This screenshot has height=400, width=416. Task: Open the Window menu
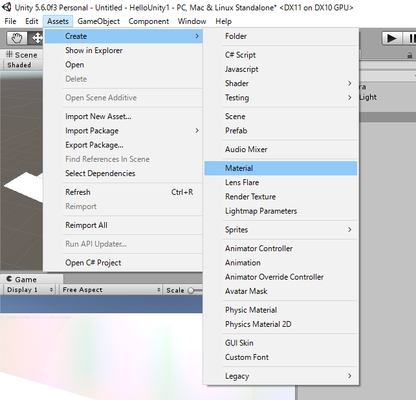coord(192,21)
